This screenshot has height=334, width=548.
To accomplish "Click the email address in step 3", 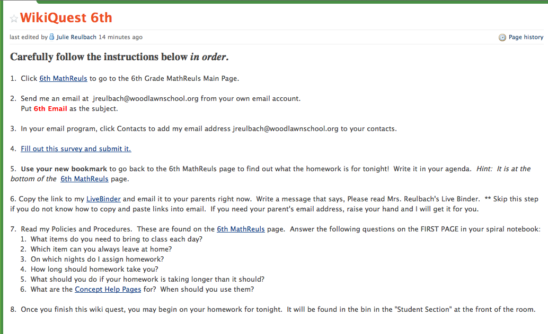I will [x=285, y=129].
